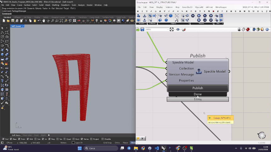The image size is (271, 152).
Task: Open the belt truss viewport tab dropdown
Action: tap(23, 26)
